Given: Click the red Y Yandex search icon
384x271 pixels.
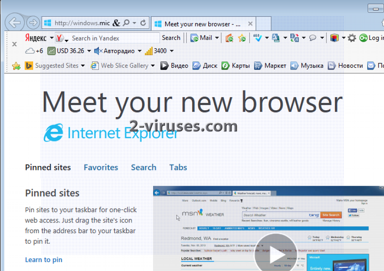Looking at the screenshot, I should pyautogui.click(x=59, y=38).
